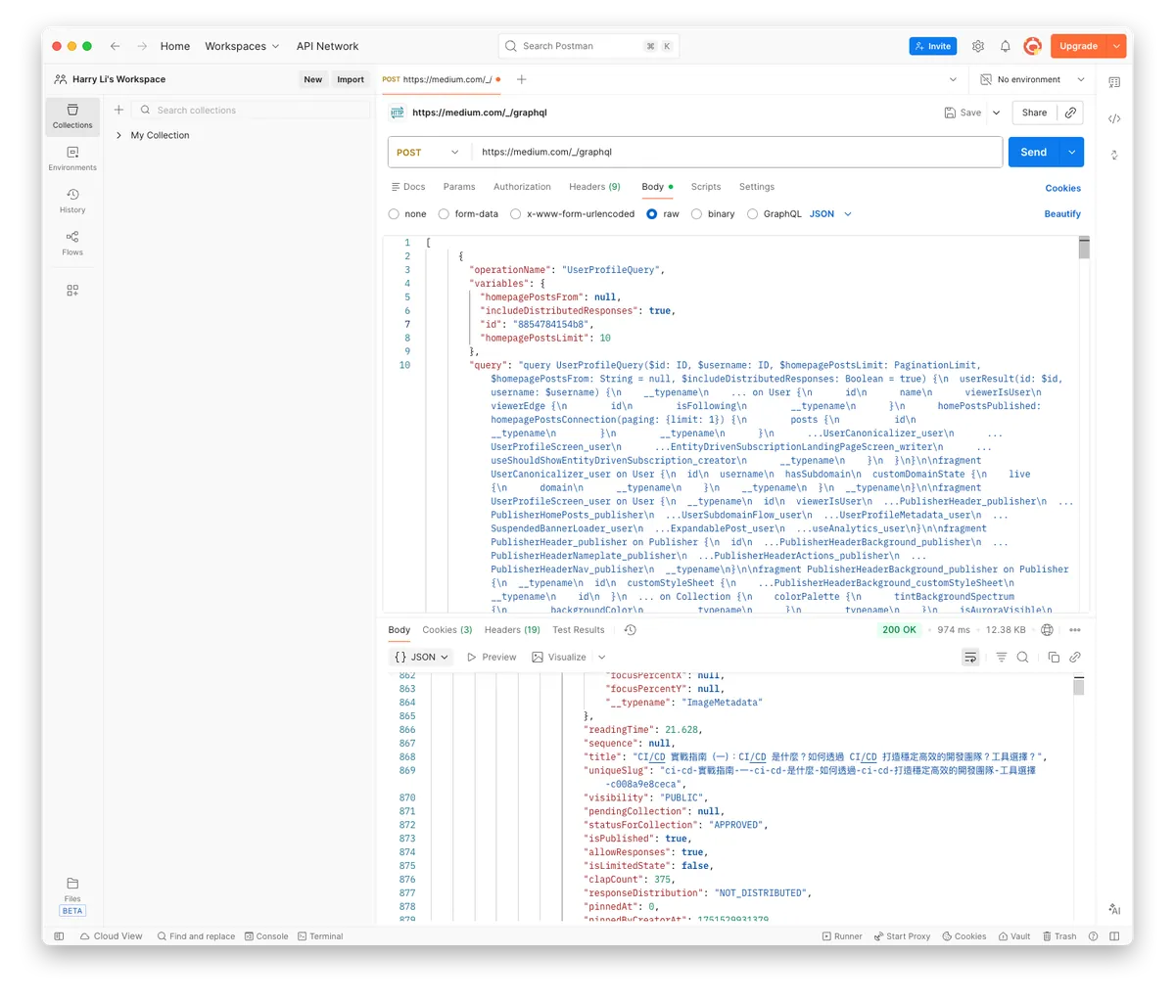1175x1002 pixels.
Task: Click the notifications bell icon
Action: click(x=1005, y=46)
